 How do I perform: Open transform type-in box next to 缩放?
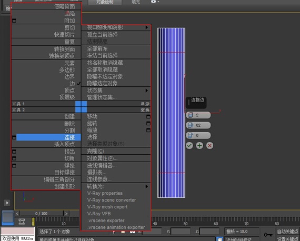tap(148, 130)
